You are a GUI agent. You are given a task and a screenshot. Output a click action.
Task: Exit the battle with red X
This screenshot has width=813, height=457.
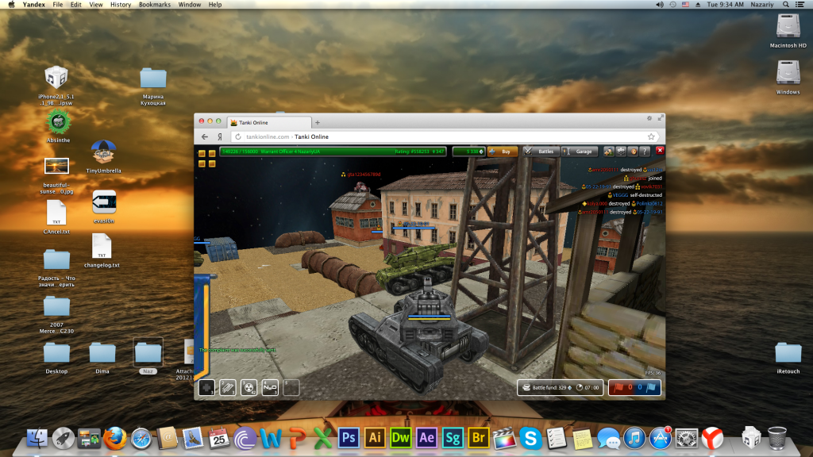point(659,151)
